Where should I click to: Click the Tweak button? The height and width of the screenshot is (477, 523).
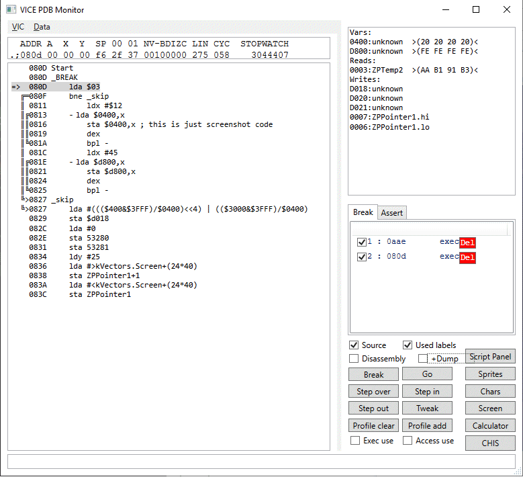[x=427, y=408]
